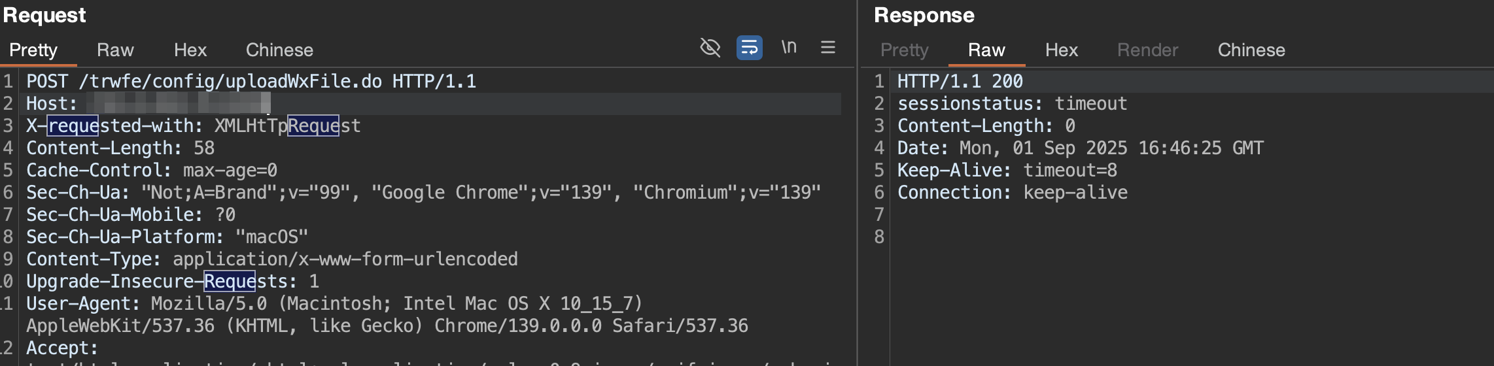
Task: Select the Pretty tab in the Response panel
Action: 904,50
